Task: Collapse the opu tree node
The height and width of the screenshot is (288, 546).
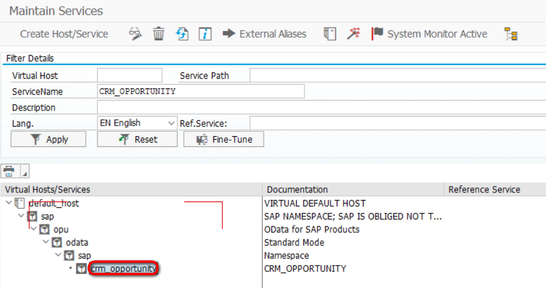Action: point(33,229)
